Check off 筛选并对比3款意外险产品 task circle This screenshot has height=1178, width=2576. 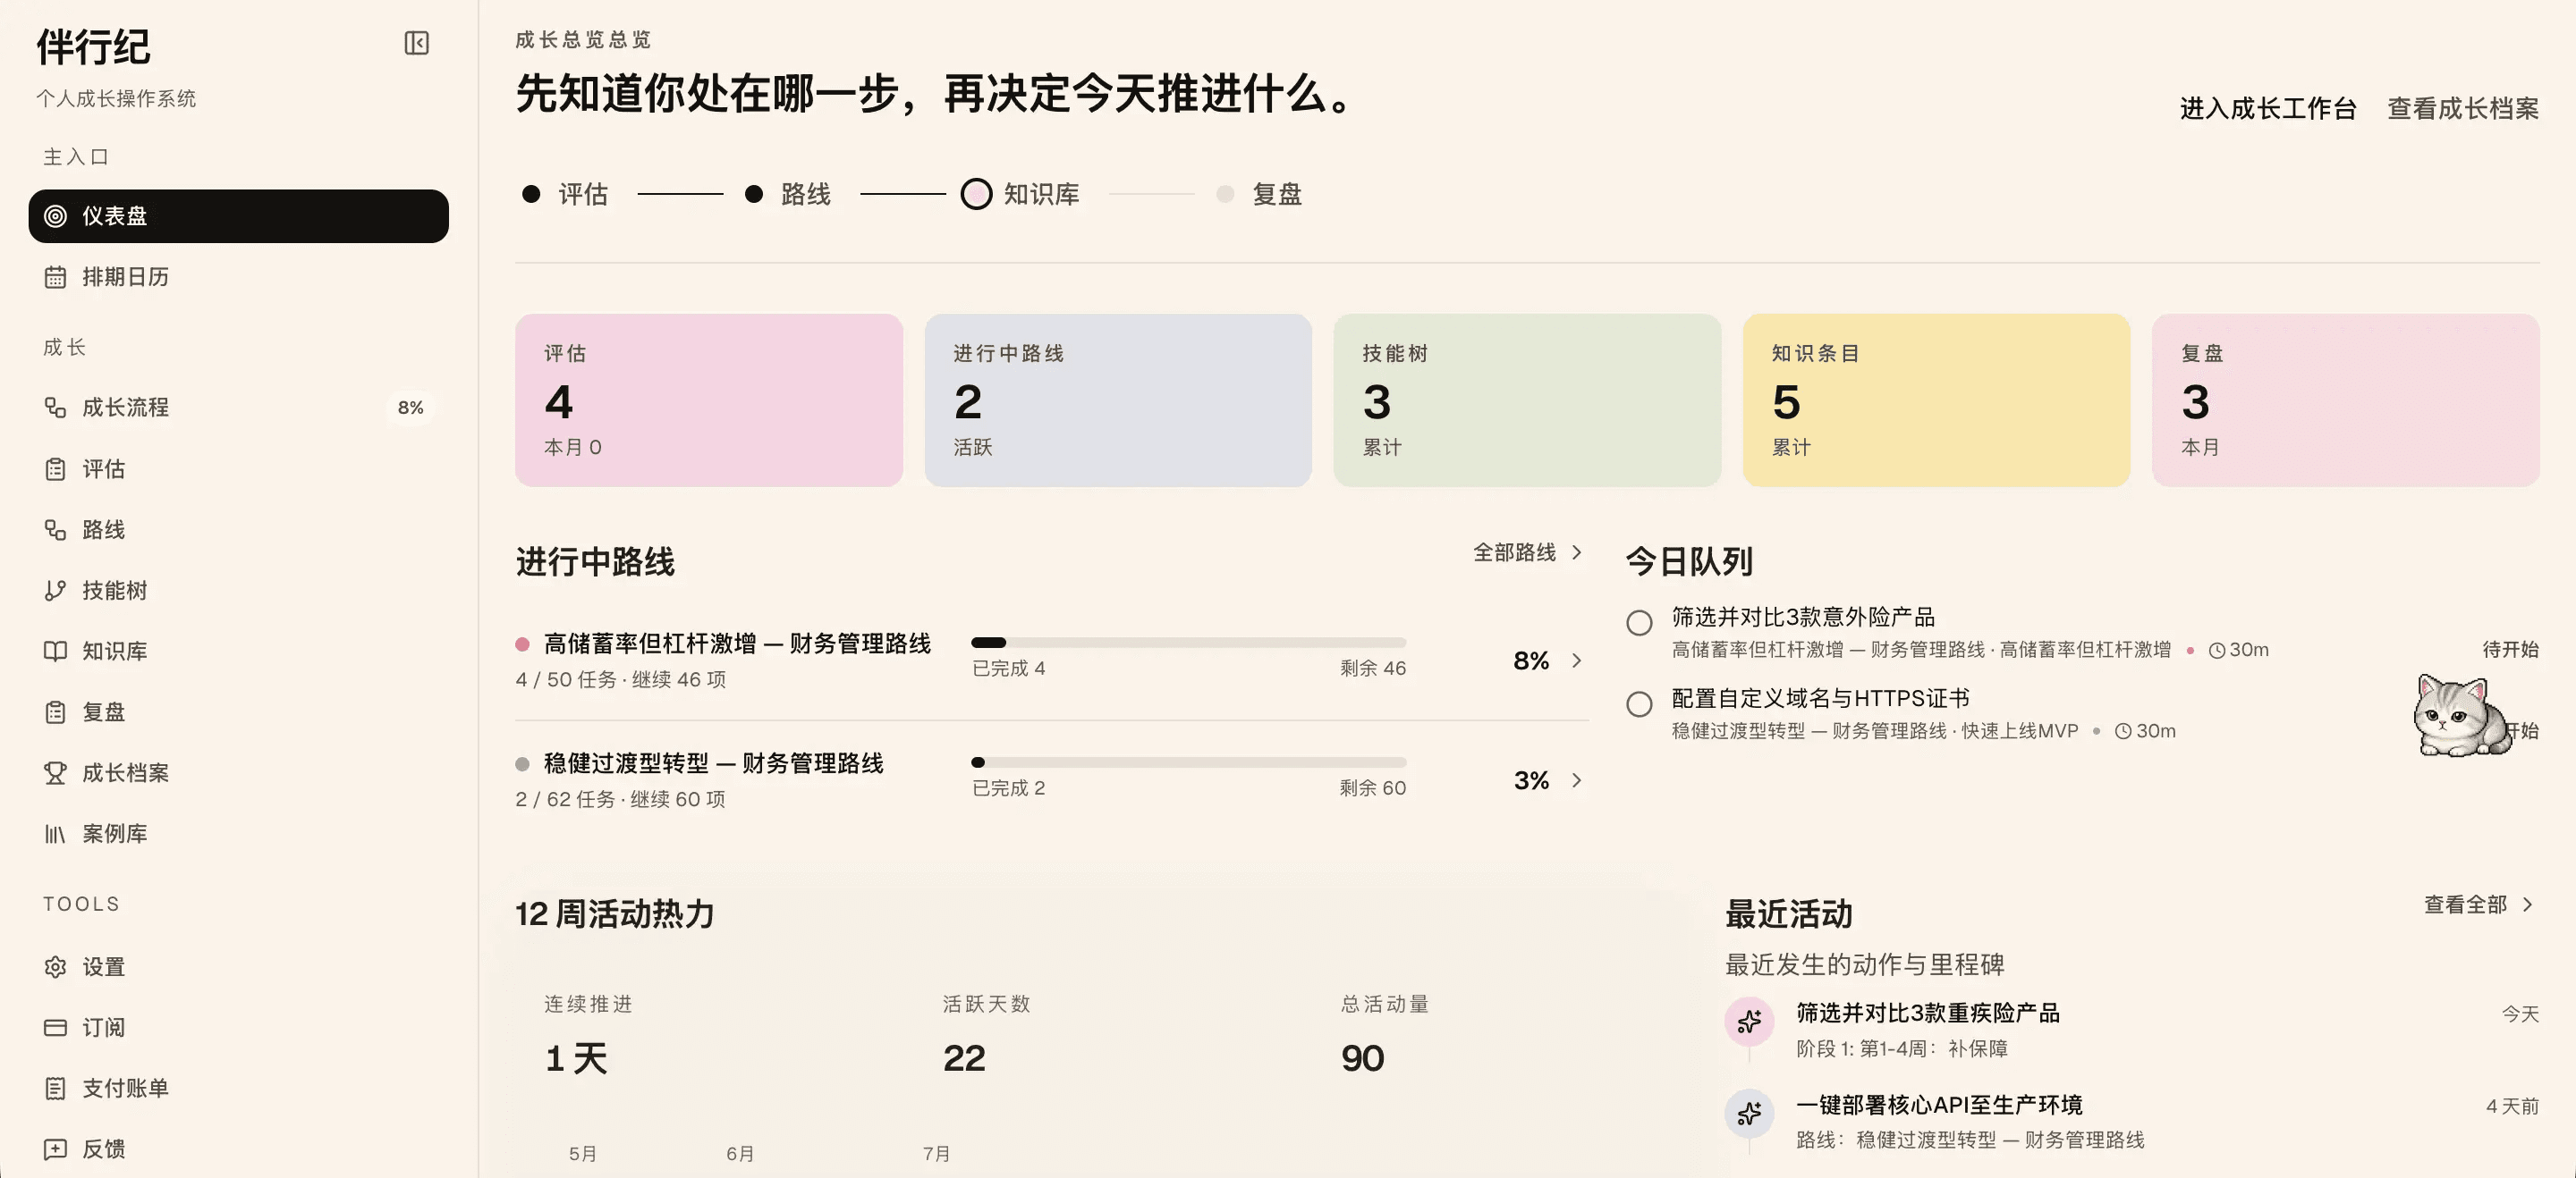pyautogui.click(x=1639, y=624)
